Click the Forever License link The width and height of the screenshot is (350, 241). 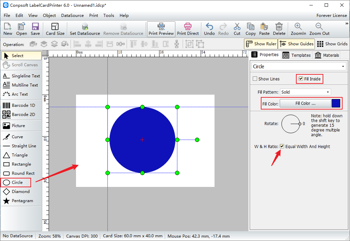(x=331, y=16)
